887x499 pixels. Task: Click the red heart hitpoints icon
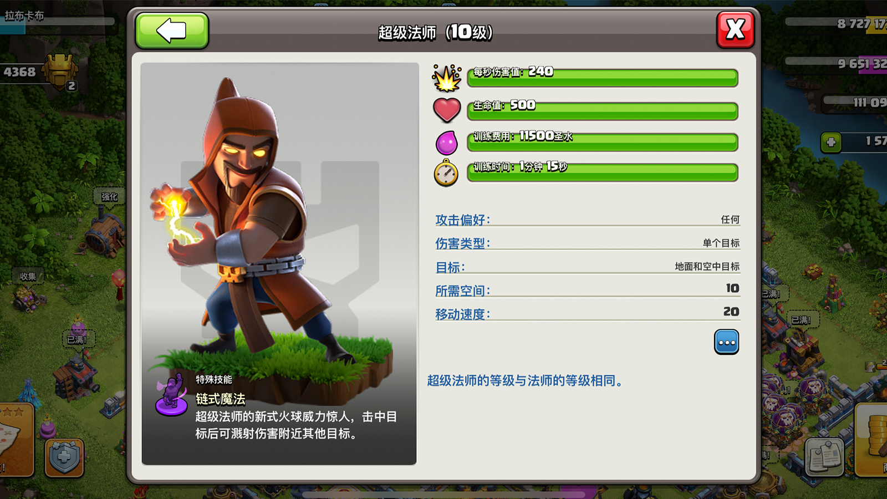[x=447, y=110]
